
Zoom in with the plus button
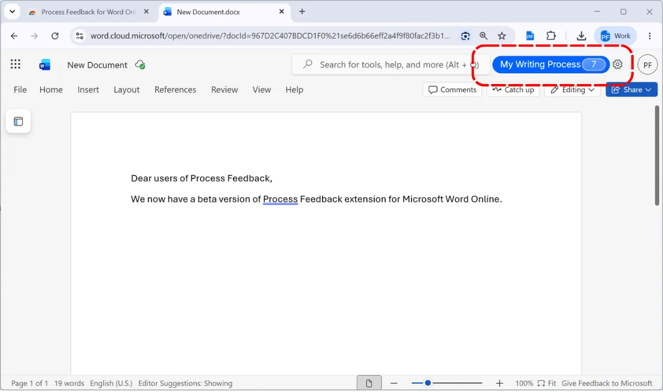click(500, 383)
